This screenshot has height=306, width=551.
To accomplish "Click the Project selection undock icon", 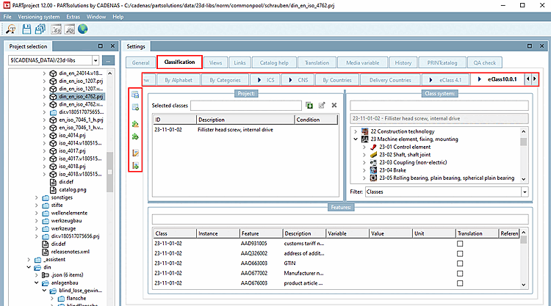I will tap(101, 46).
